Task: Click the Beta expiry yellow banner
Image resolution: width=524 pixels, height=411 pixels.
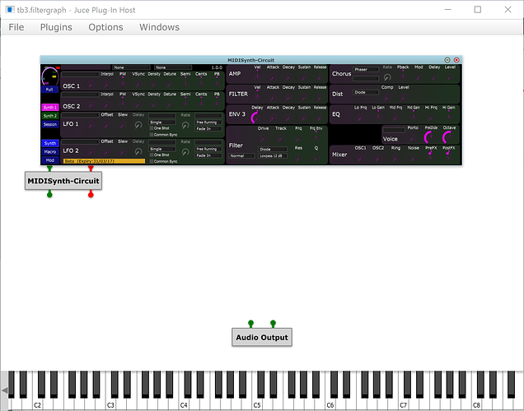Action: [105, 161]
